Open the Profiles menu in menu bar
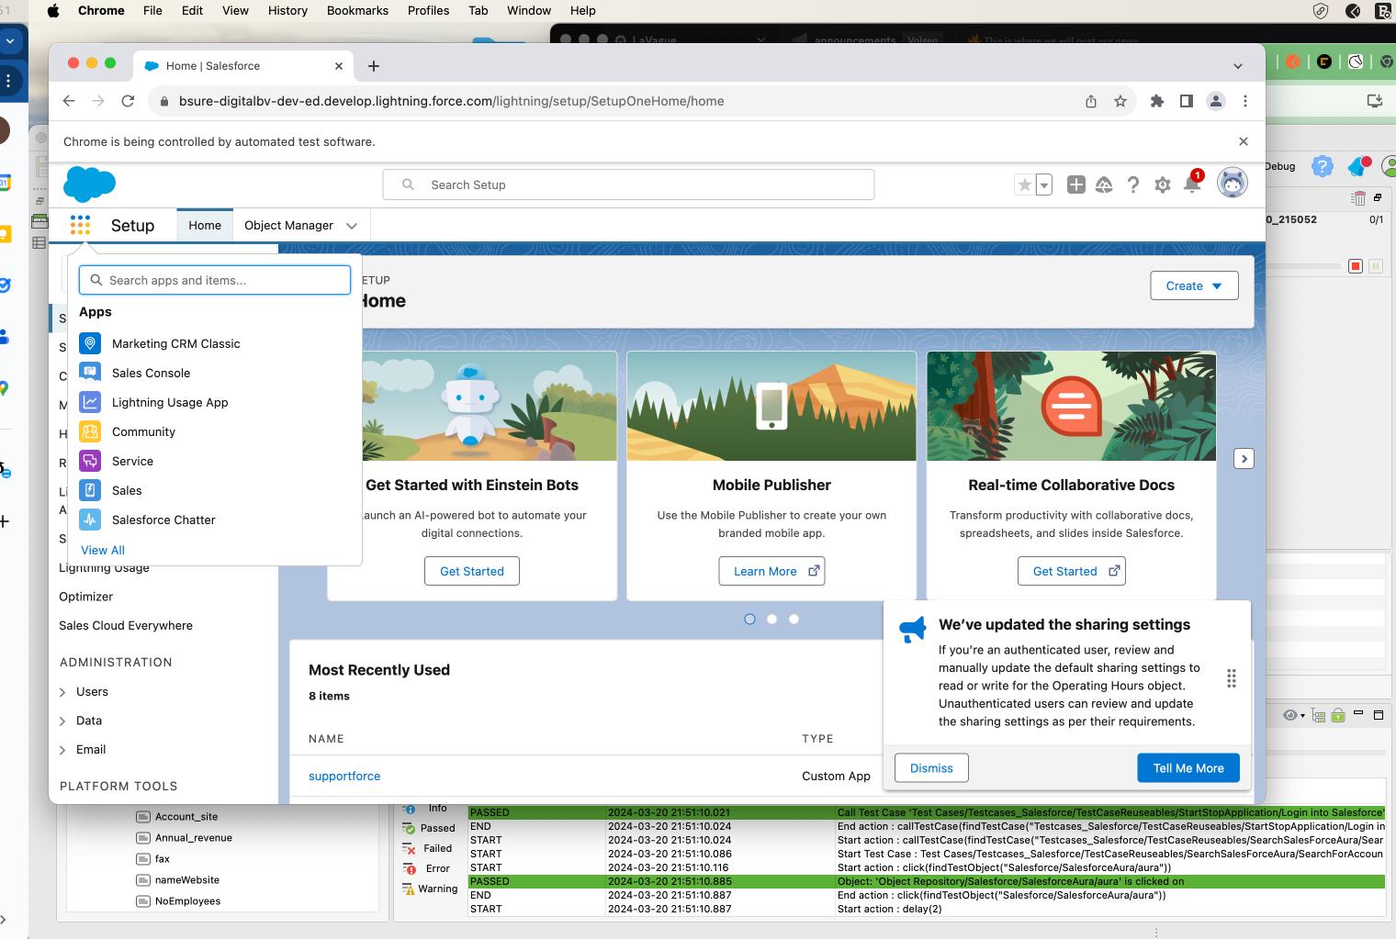1396x939 pixels. 428,10
